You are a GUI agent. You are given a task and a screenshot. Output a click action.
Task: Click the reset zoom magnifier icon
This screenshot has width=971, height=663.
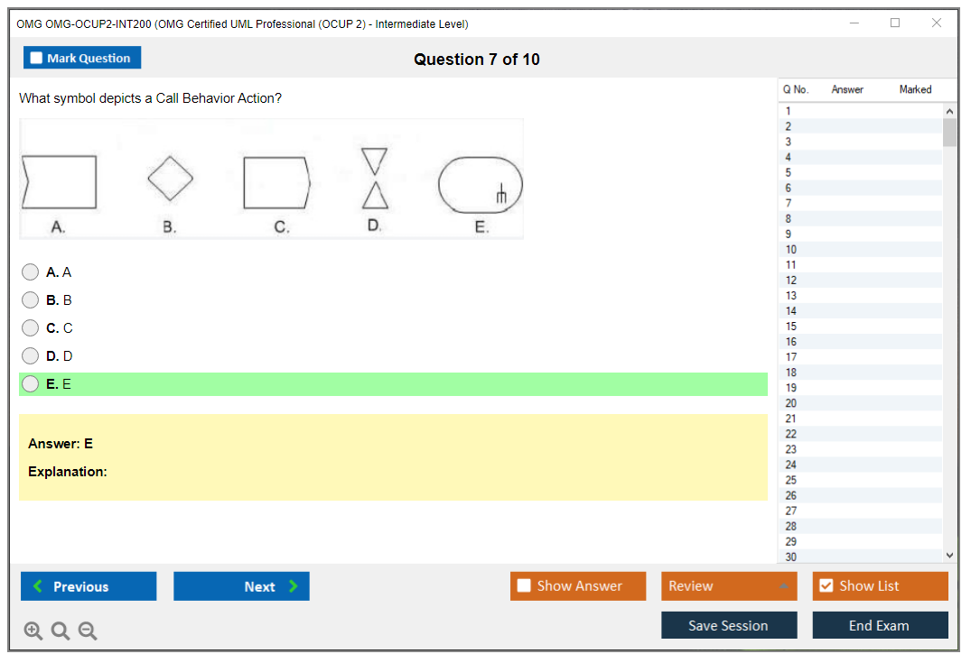click(x=61, y=631)
